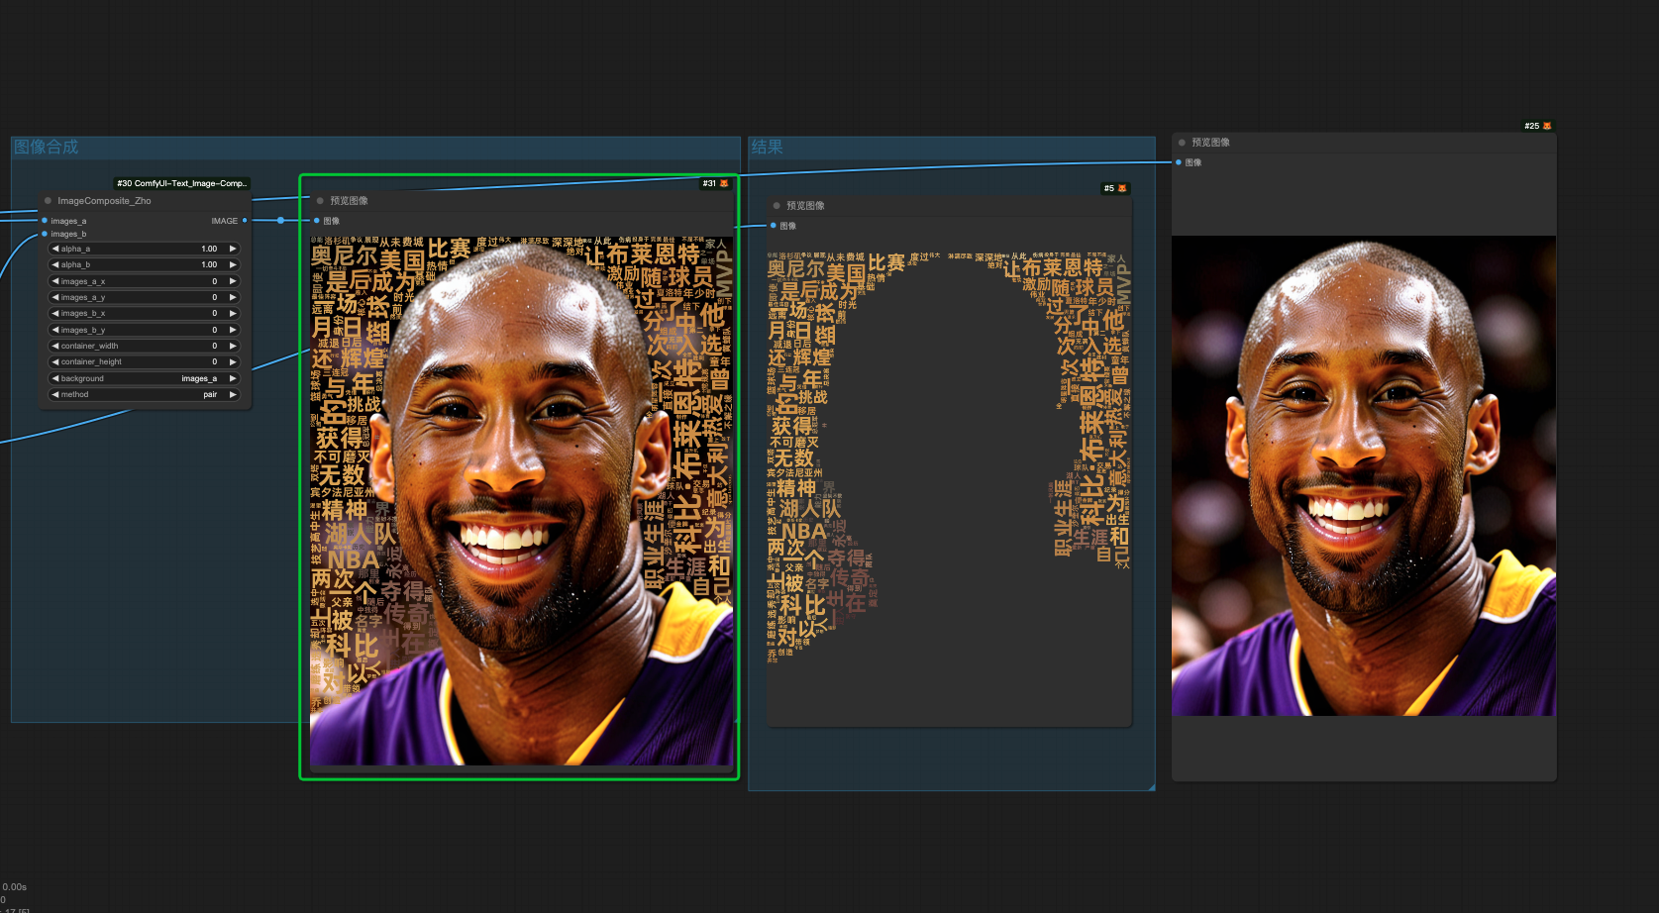Click the fox badge icon on node #25

pyautogui.click(x=1547, y=126)
